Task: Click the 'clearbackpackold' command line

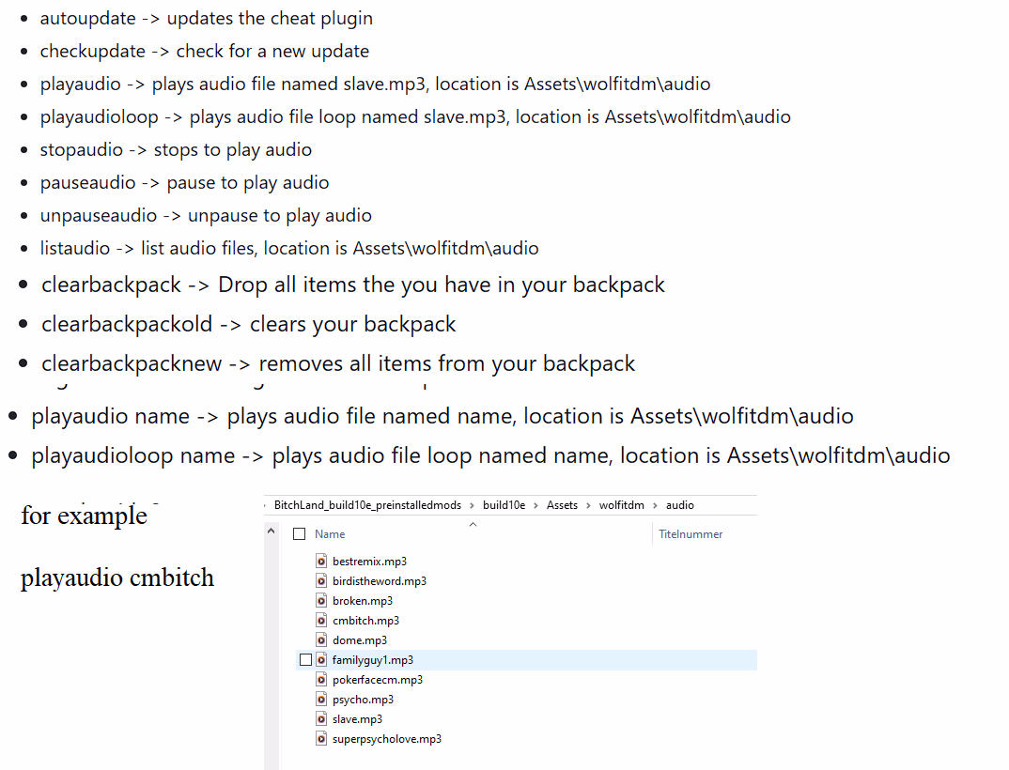Action: point(248,324)
